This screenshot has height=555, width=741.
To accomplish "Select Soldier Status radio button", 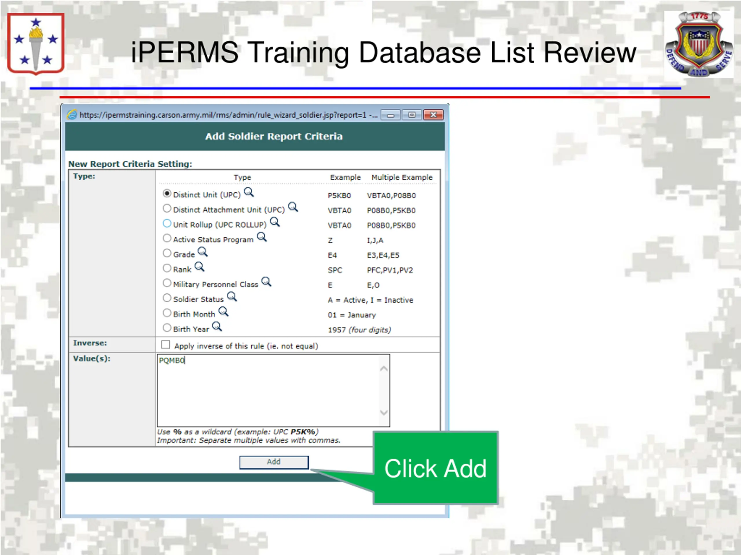I will (167, 298).
